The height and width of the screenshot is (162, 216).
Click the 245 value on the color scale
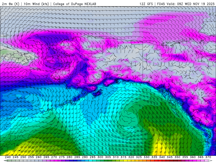click(15, 157)
